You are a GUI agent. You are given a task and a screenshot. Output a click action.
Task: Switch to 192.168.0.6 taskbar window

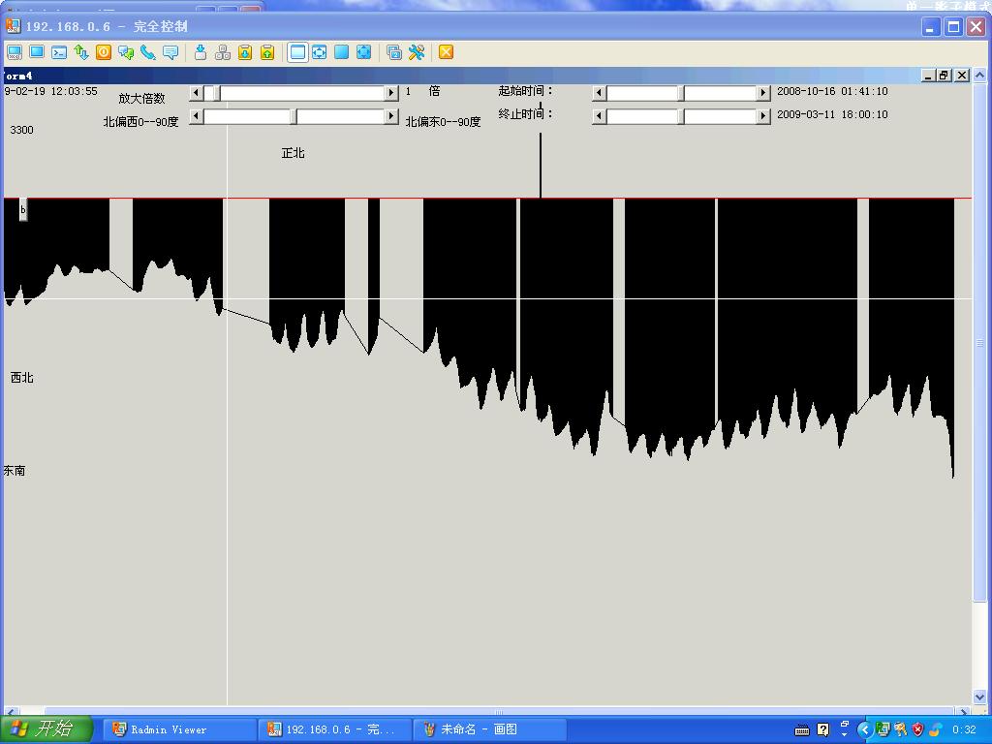(334, 729)
